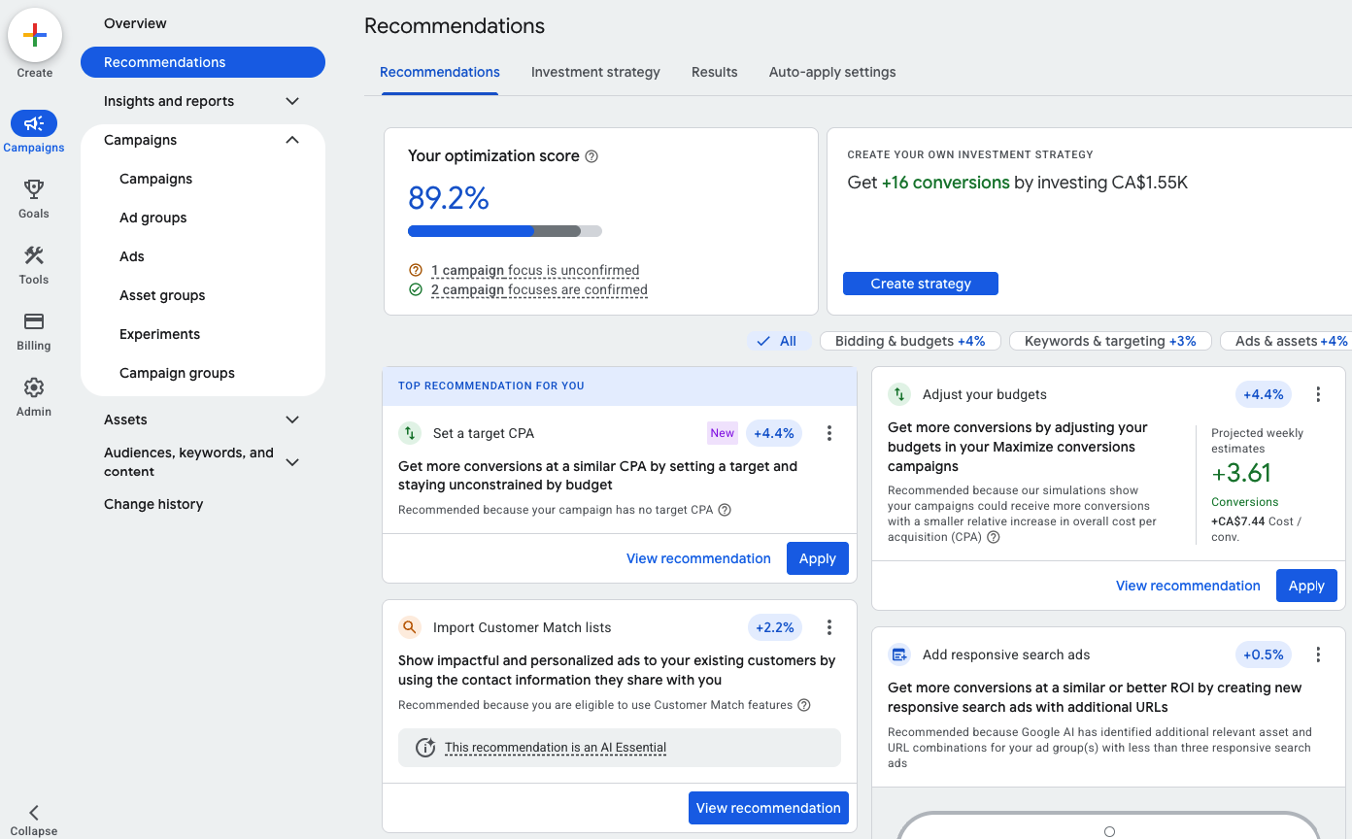Click help icon beside 'no target CPA'

(725, 510)
